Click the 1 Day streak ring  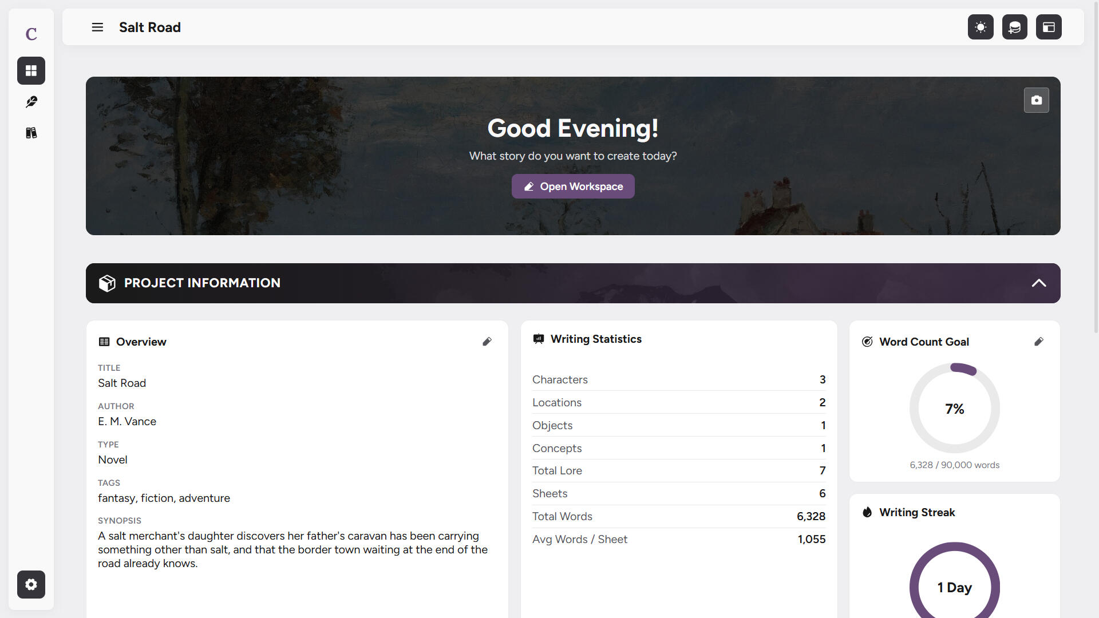[955, 581]
